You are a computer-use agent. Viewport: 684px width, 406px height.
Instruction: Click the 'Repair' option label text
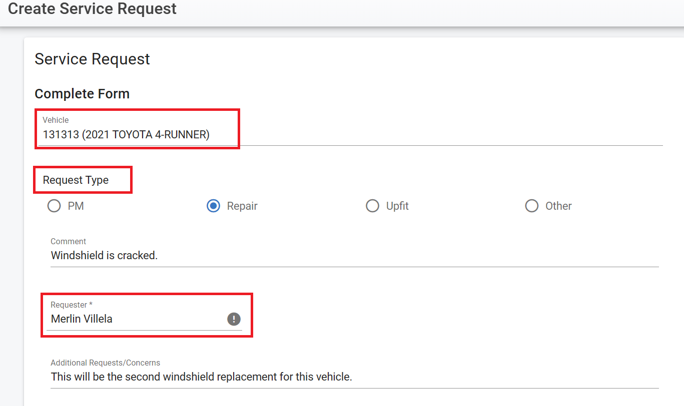point(242,206)
